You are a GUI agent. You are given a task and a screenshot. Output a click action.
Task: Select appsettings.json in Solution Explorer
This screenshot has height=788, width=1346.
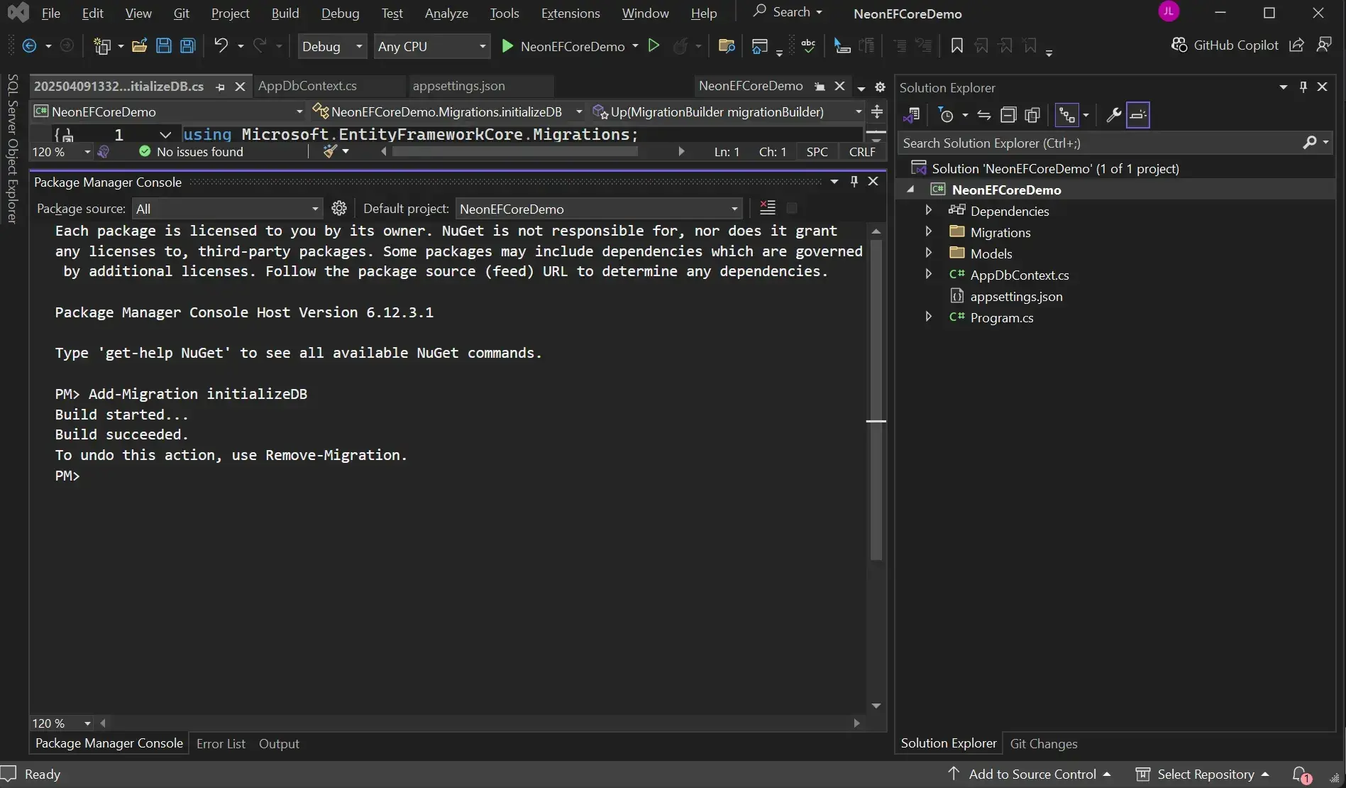[1016, 296]
